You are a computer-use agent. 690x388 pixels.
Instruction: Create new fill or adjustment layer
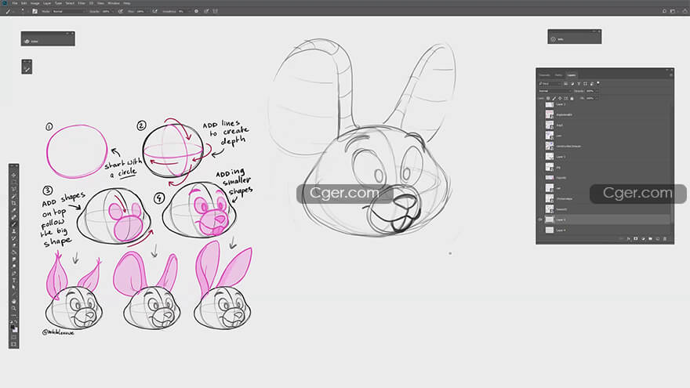[x=643, y=238]
